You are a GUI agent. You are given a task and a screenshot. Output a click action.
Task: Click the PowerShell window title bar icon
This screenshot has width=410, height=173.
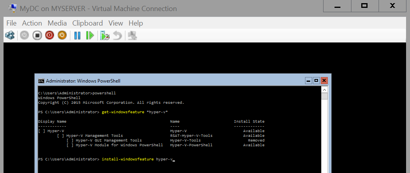pos(41,81)
